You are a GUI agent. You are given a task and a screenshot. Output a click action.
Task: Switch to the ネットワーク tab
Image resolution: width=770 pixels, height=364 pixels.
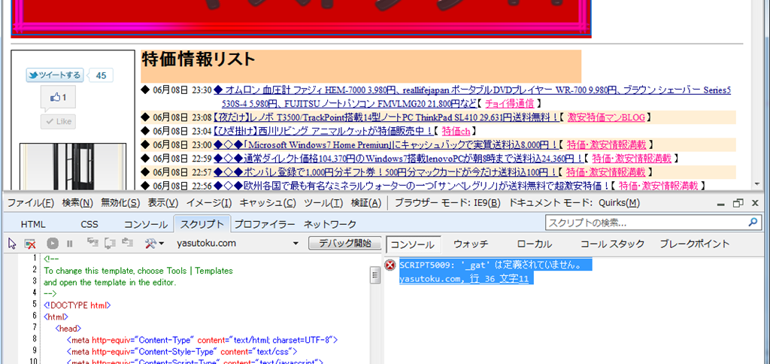click(x=330, y=224)
